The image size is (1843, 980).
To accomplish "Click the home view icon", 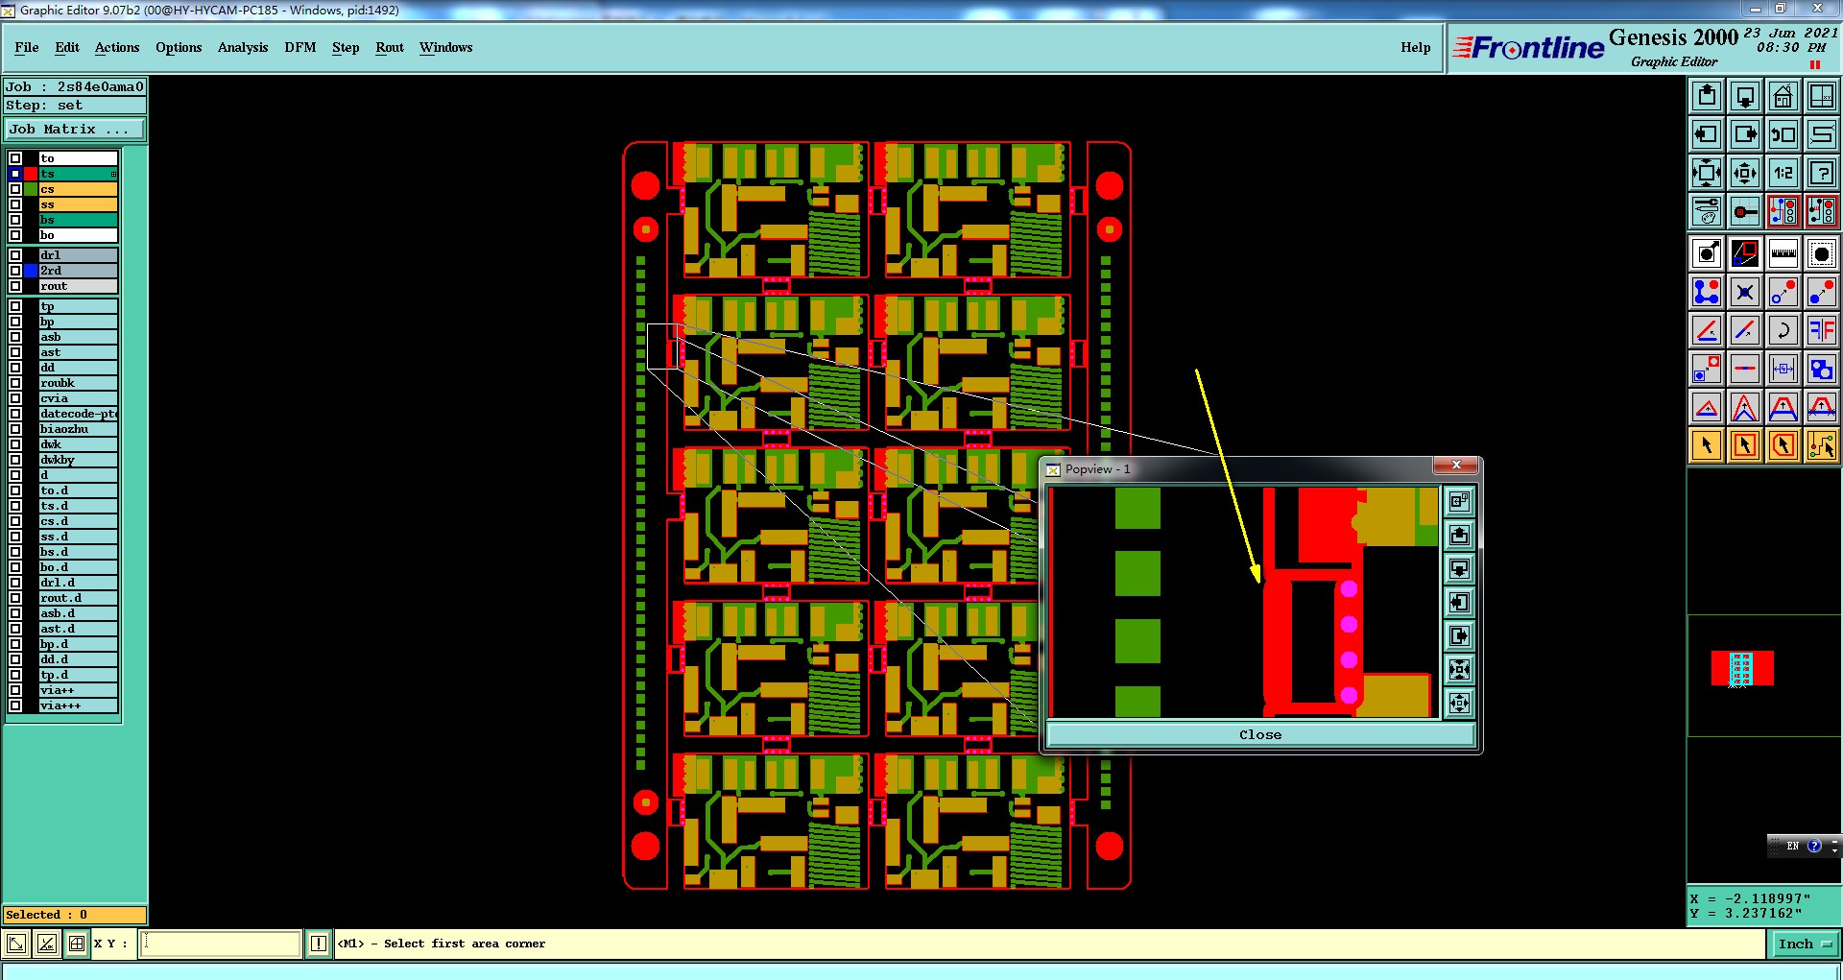I will pos(1783,96).
